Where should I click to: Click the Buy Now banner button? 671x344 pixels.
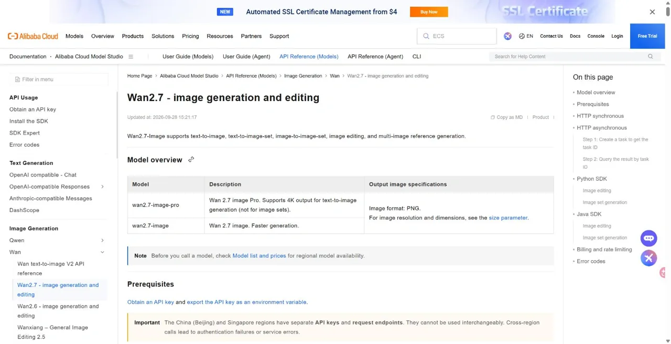[x=429, y=12]
